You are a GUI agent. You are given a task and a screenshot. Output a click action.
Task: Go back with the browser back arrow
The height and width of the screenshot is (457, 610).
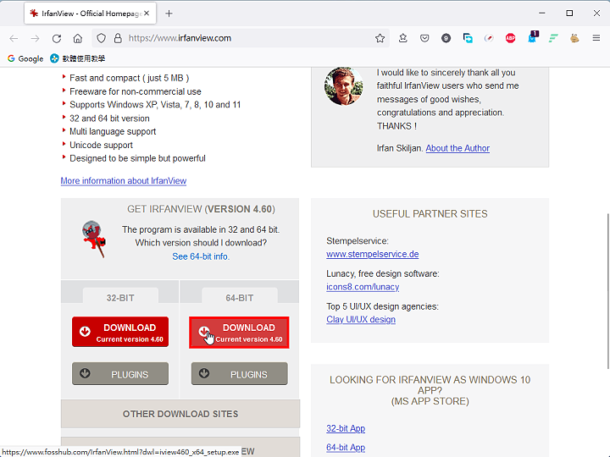(x=14, y=38)
